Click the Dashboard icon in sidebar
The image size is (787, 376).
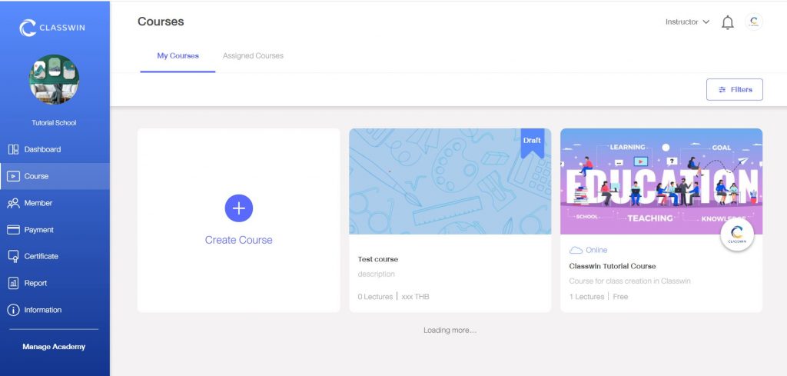click(13, 149)
